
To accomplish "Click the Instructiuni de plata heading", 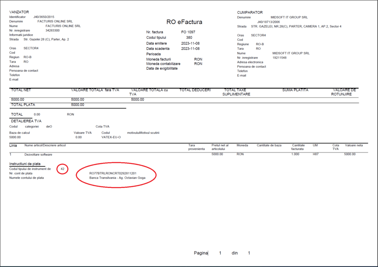I will click(25, 164).
